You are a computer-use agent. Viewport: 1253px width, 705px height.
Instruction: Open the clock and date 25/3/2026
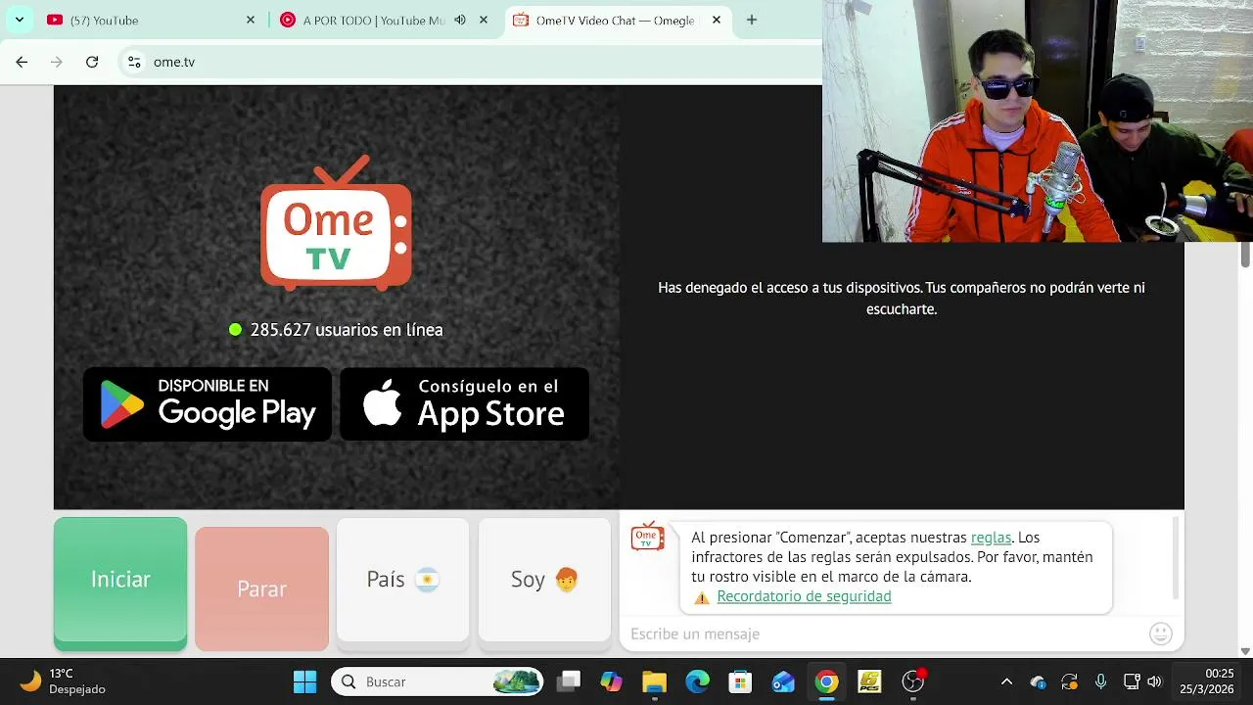point(1207,681)
